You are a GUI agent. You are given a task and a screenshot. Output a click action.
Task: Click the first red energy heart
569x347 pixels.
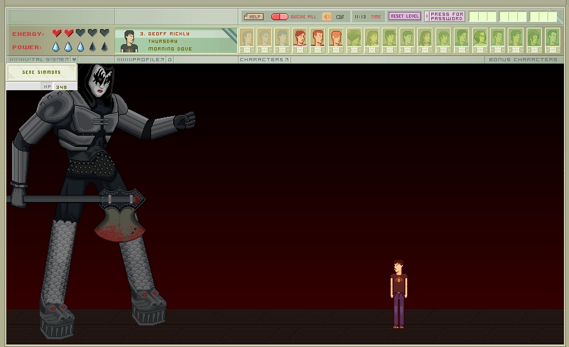click(57, 33)
